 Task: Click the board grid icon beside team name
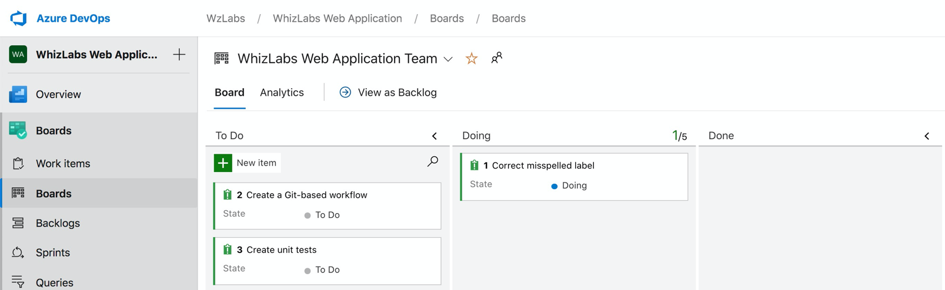point(222,58)
